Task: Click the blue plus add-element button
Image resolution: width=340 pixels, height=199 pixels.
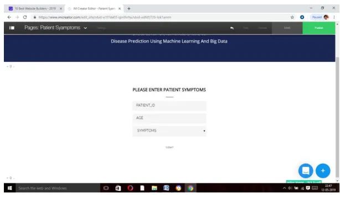Action: pyautogui.click(x=323, y=171)
